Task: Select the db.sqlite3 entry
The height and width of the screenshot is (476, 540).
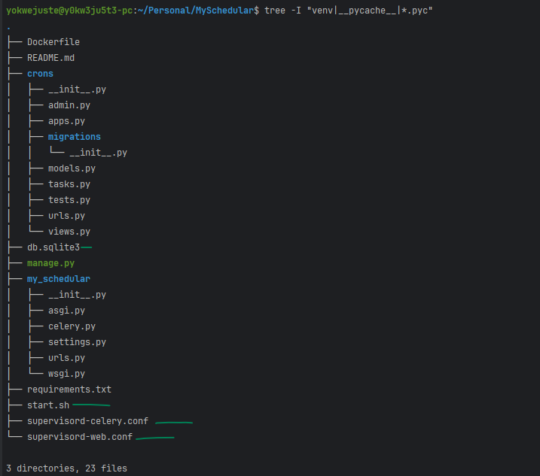Action: point(53,247)
